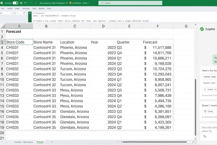
Task: Expand the Name Box dropdown
Action: tap(12, 13)
